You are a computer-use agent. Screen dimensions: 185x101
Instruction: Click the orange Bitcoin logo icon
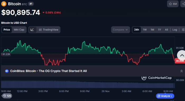point(4,4)
